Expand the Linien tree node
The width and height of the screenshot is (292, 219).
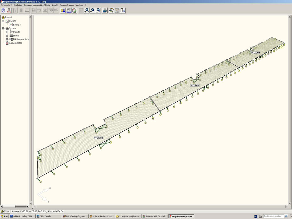(x=7, y=36)
